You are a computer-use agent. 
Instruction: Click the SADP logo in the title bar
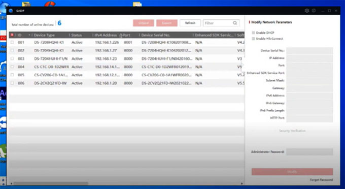[11, 11]
